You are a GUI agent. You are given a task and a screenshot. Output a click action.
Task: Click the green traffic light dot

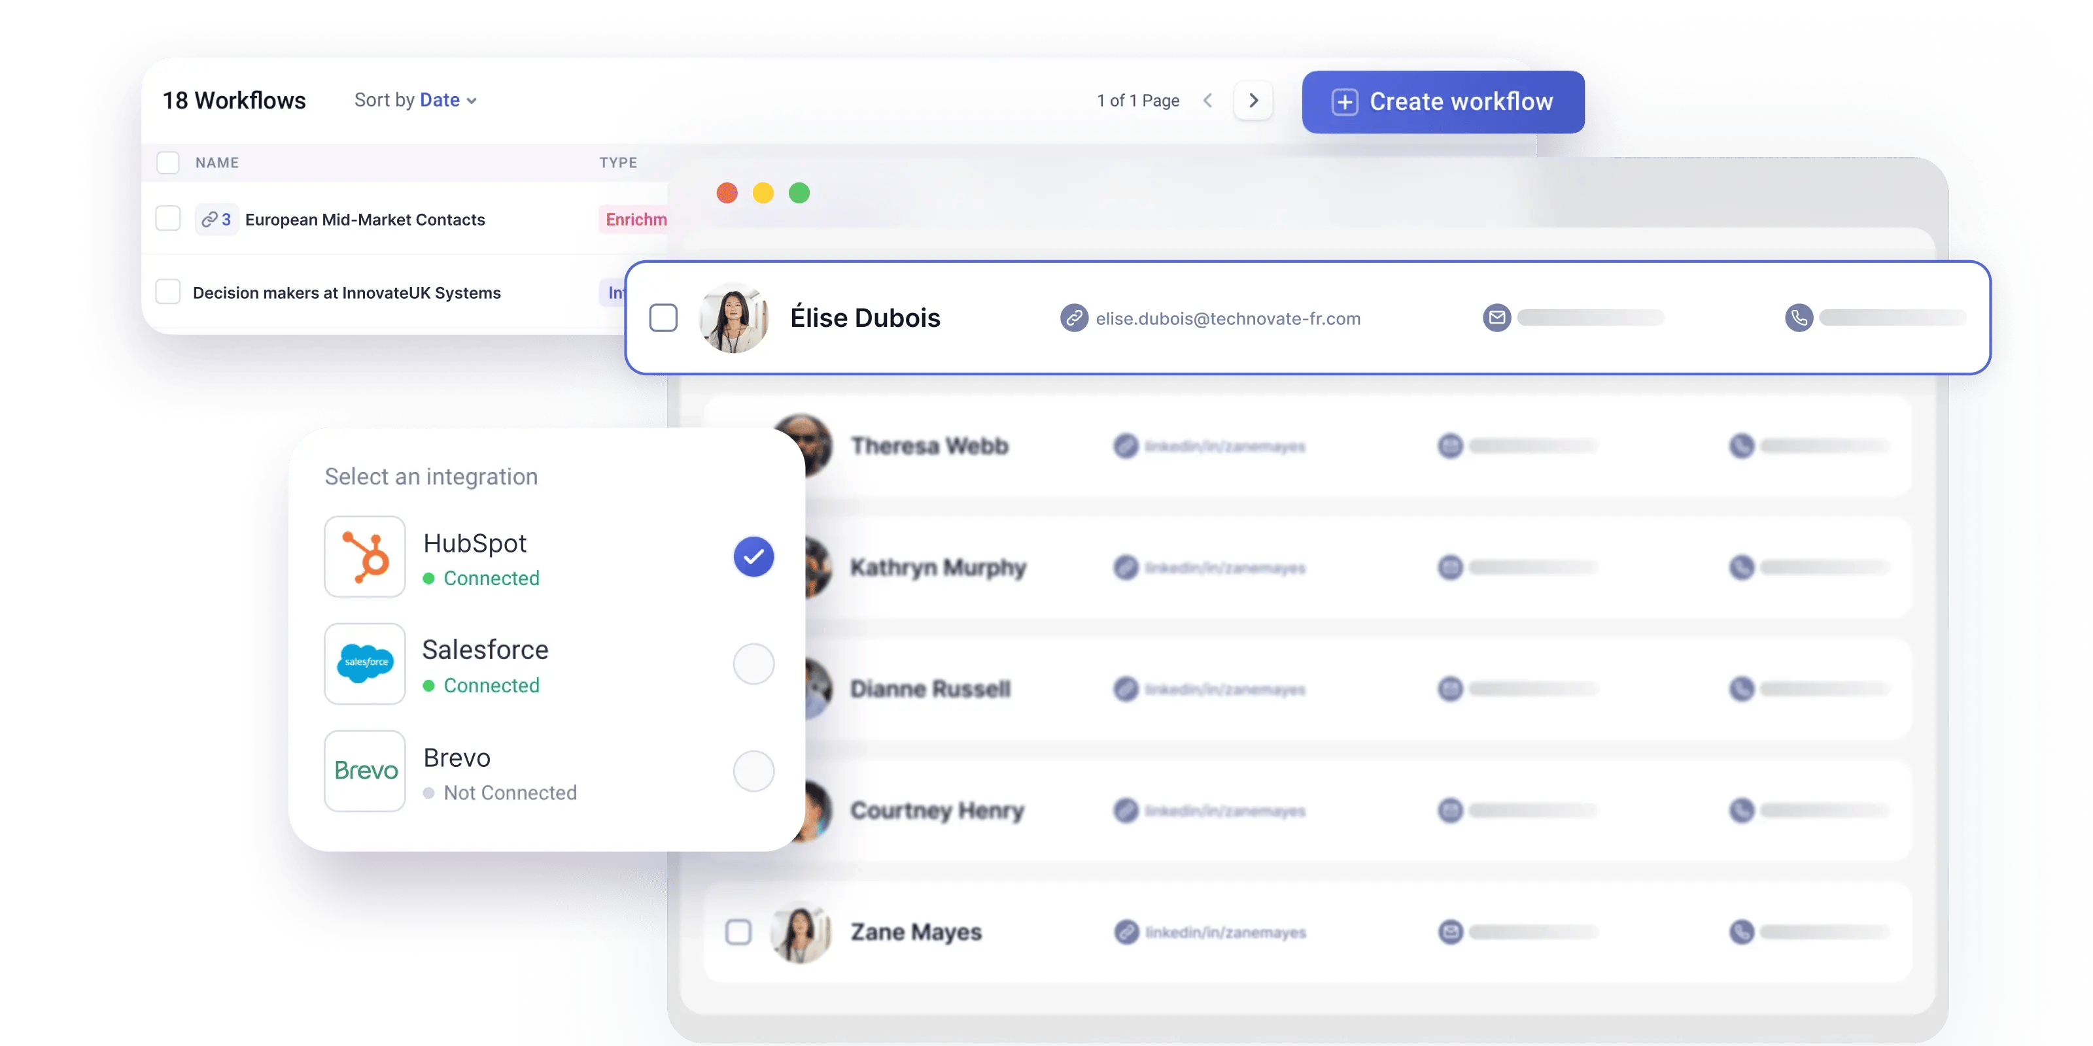click(799, 194)
